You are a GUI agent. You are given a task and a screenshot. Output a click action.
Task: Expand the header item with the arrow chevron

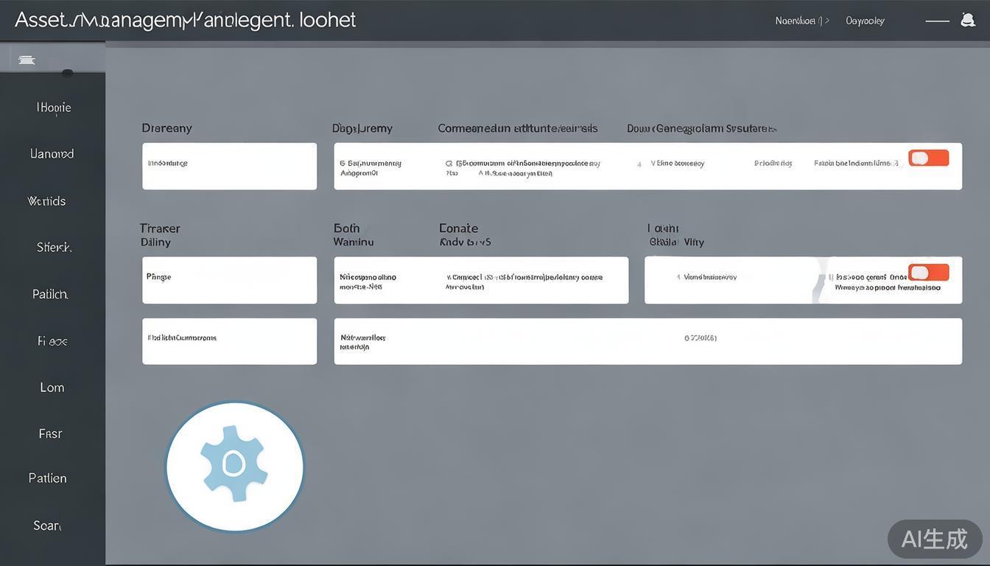click(x=802, y=21)
